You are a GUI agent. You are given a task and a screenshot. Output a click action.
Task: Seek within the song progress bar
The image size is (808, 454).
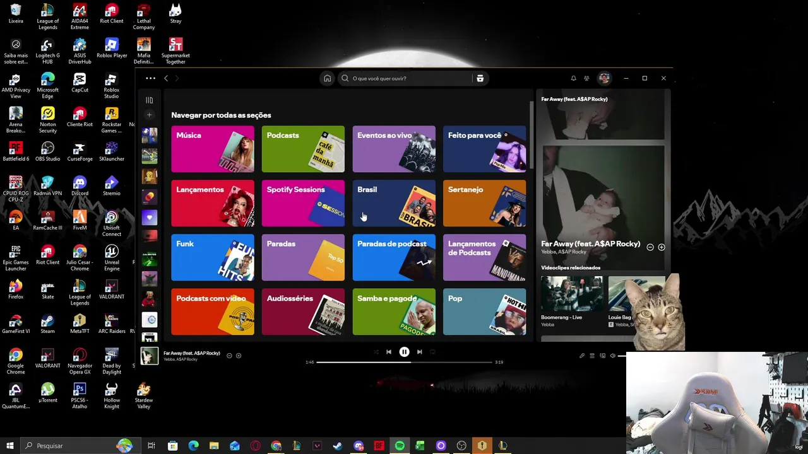coord(404,363)
